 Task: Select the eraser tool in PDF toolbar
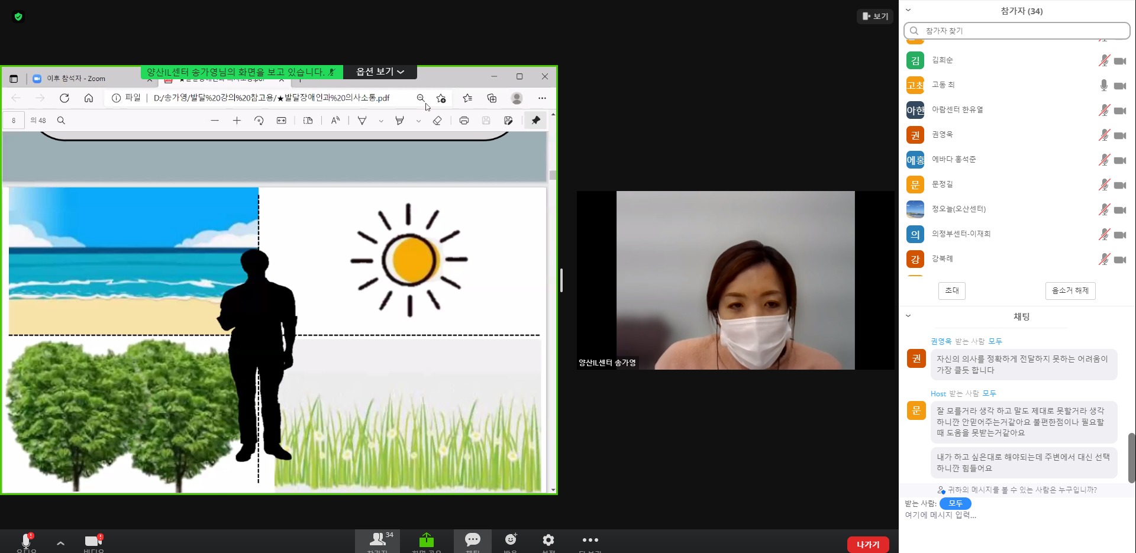pos(437,121)
